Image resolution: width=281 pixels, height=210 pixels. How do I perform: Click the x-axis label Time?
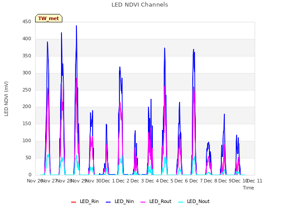coord(249,188)
